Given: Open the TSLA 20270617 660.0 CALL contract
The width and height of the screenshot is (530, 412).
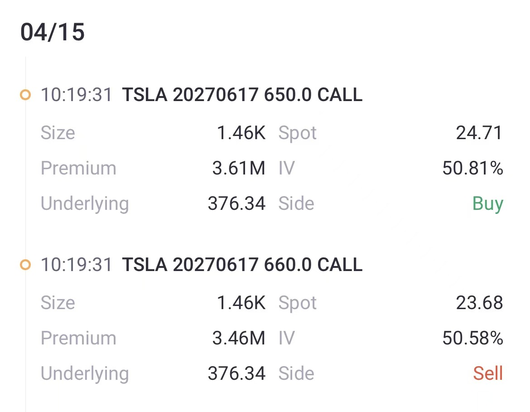Looking at the screenshot, I should coord(242,265).
